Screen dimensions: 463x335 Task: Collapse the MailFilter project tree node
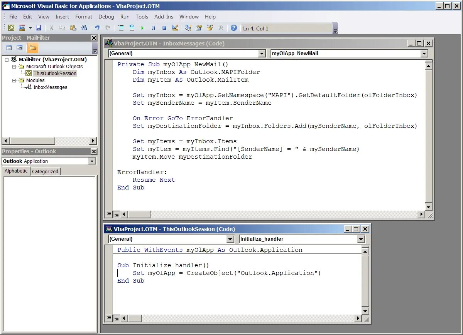[x=7, y=59]
